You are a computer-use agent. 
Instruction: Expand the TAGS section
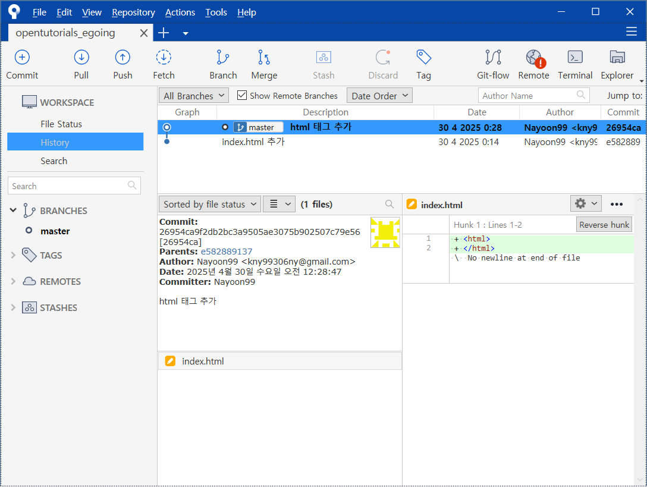tap(13, 255)
